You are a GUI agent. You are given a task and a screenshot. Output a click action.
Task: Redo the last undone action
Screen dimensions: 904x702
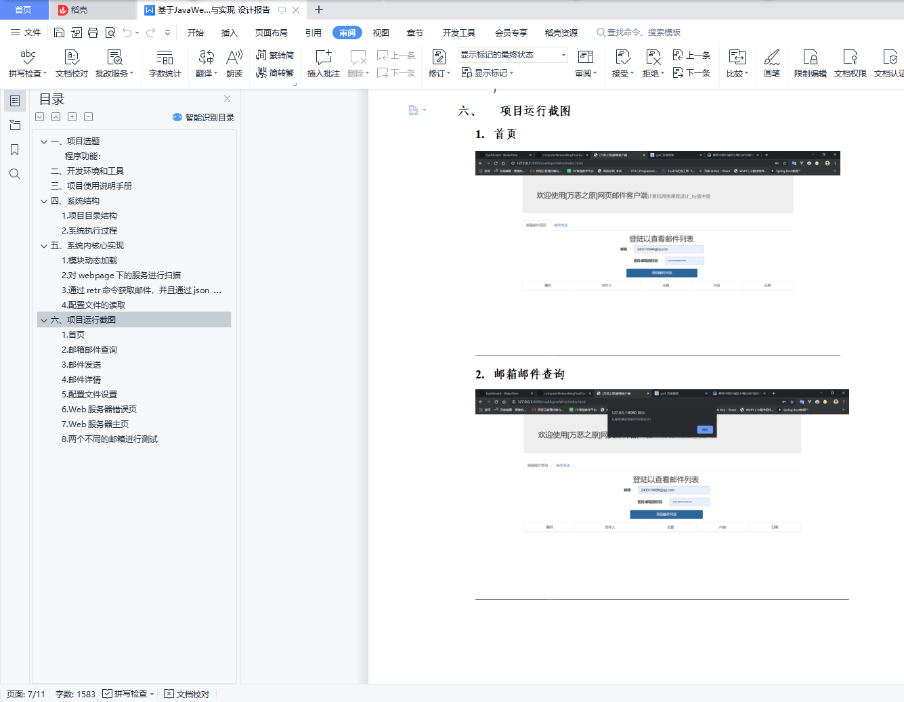pyautogui.click(x=150, y=32)
